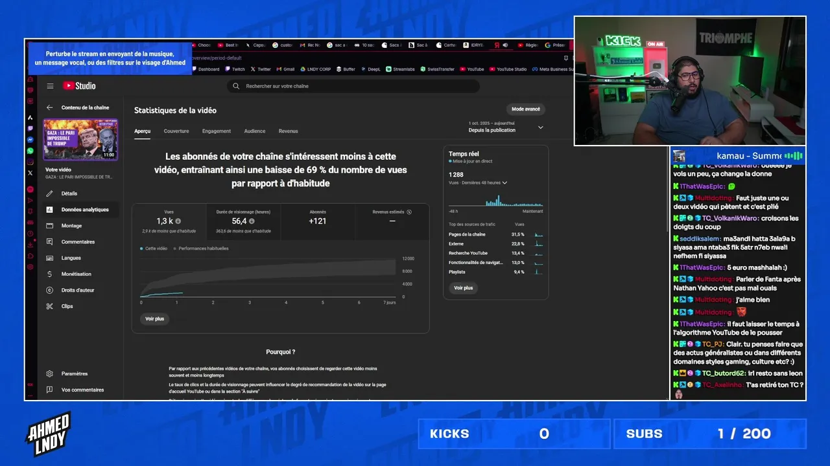This screenshot has width=830, height=466.
Task: Open the Gmail bookmark
Action: [x=285, y=69]
